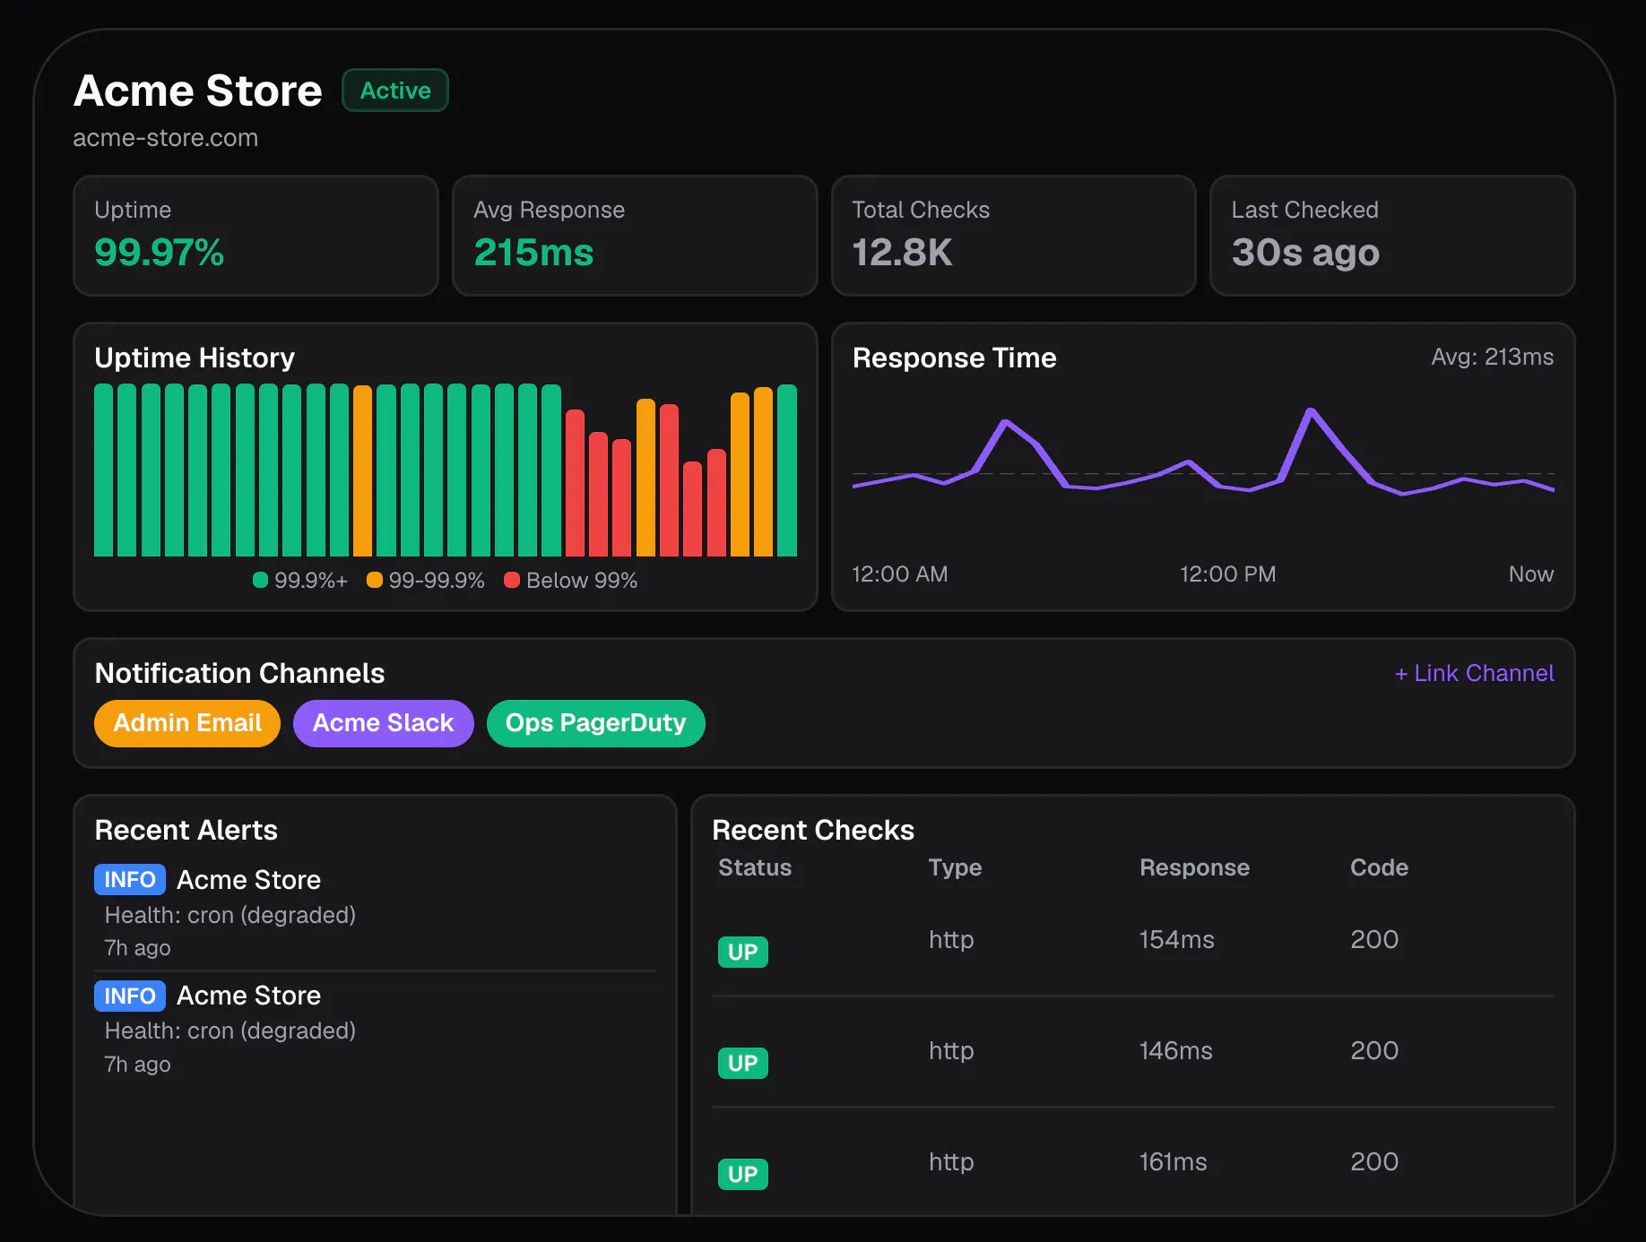Select the Avg Response 215ms stat card
Image resolution: width=1646 pixels, height=1242 pixels.
(635, 236)
